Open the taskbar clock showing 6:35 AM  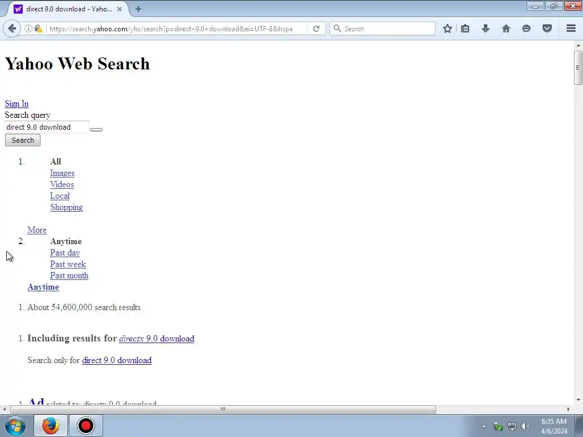(x=554, y=426)
